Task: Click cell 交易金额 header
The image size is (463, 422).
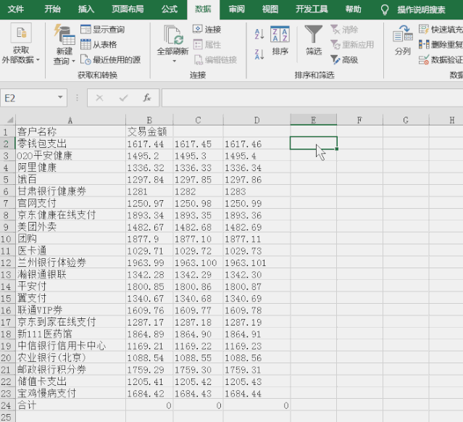Action: 149,131
